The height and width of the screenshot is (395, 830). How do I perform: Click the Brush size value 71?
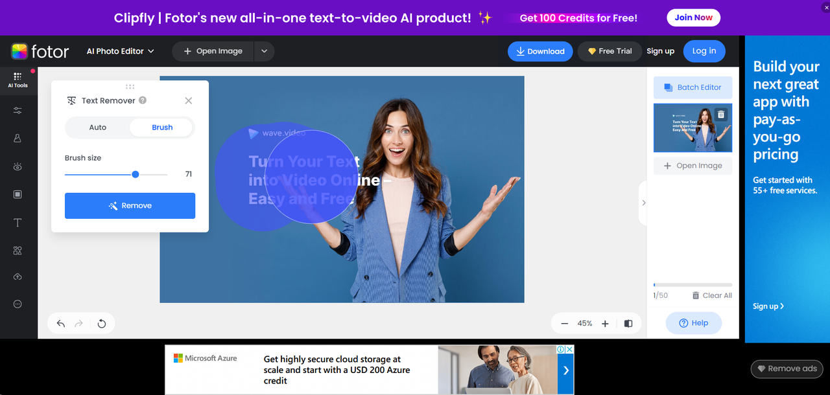[x=189, y=174]
